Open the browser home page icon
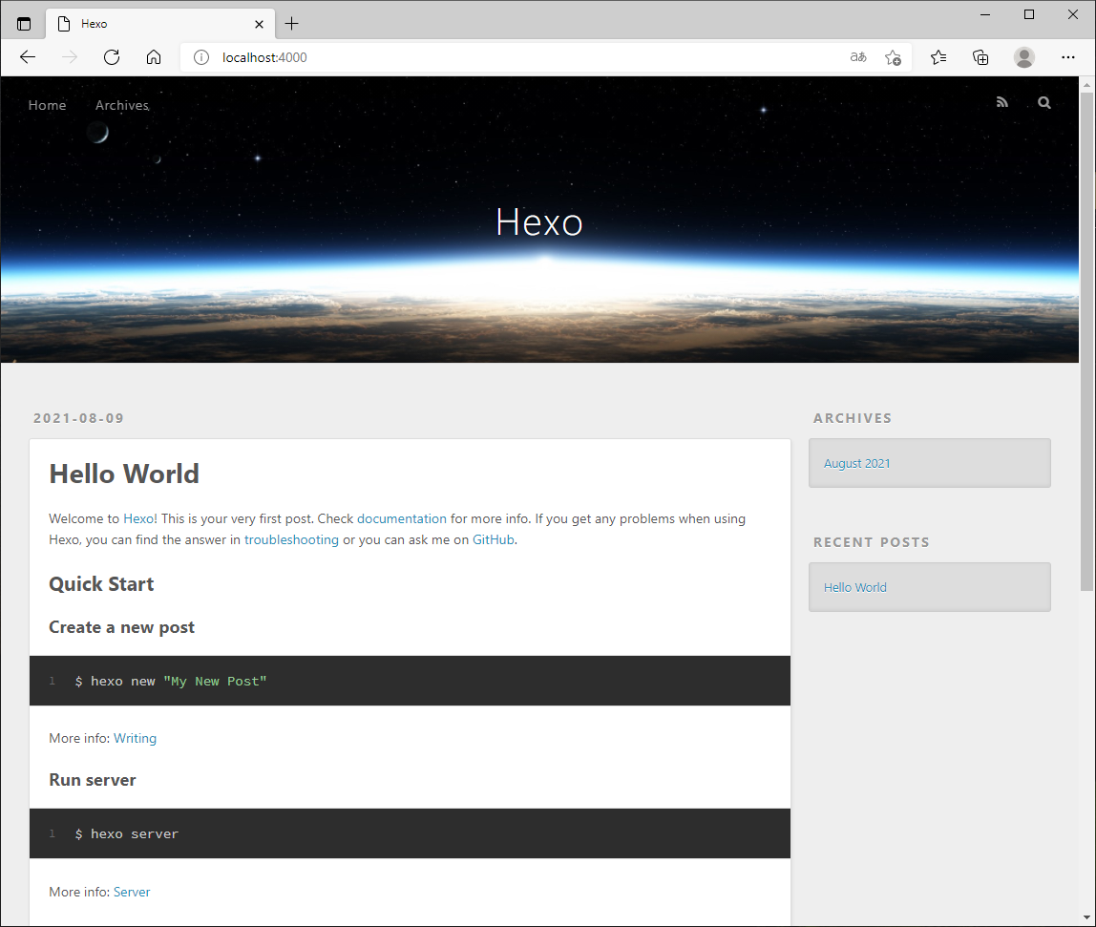Screen dimensions: 1096x927 pos(154,57)
